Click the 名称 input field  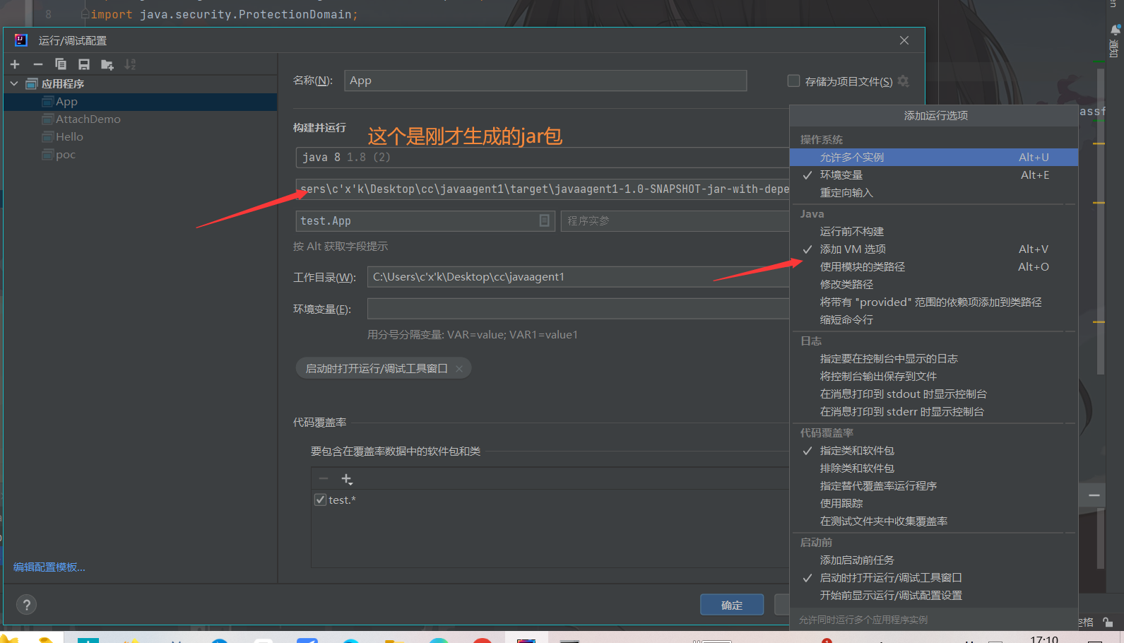pos(545,81)
